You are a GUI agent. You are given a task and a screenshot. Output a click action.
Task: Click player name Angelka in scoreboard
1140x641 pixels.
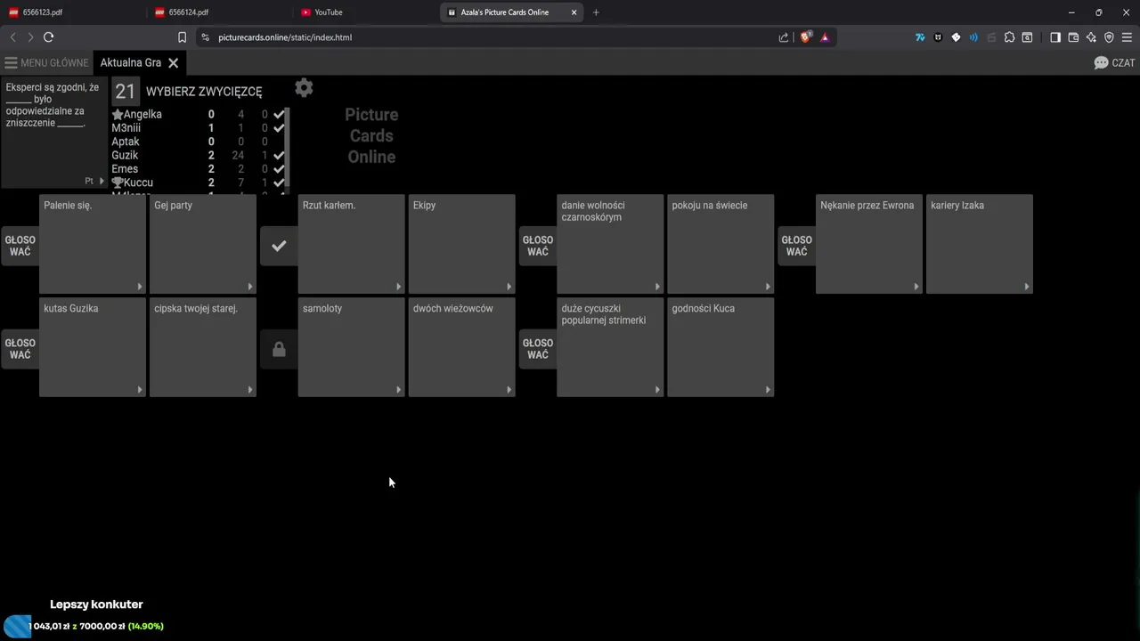[x=142, y=115]
